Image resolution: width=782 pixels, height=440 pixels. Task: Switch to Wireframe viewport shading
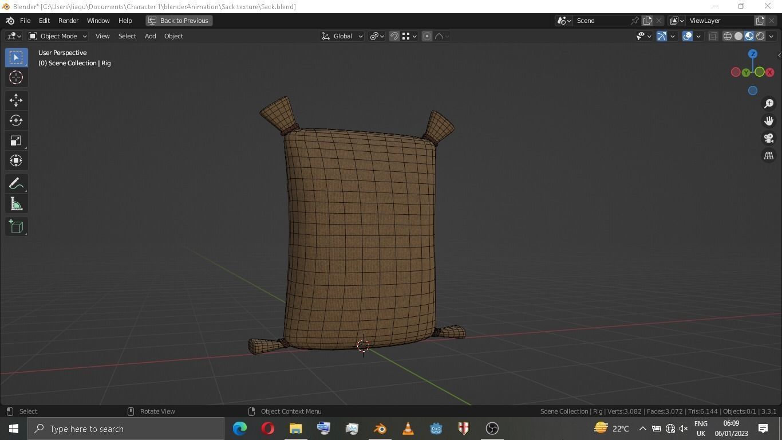point(727,36)
